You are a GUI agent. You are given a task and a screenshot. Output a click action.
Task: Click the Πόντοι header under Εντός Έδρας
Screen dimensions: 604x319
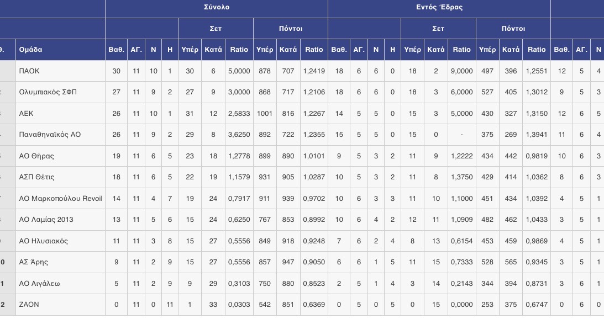tap(513, 29)
